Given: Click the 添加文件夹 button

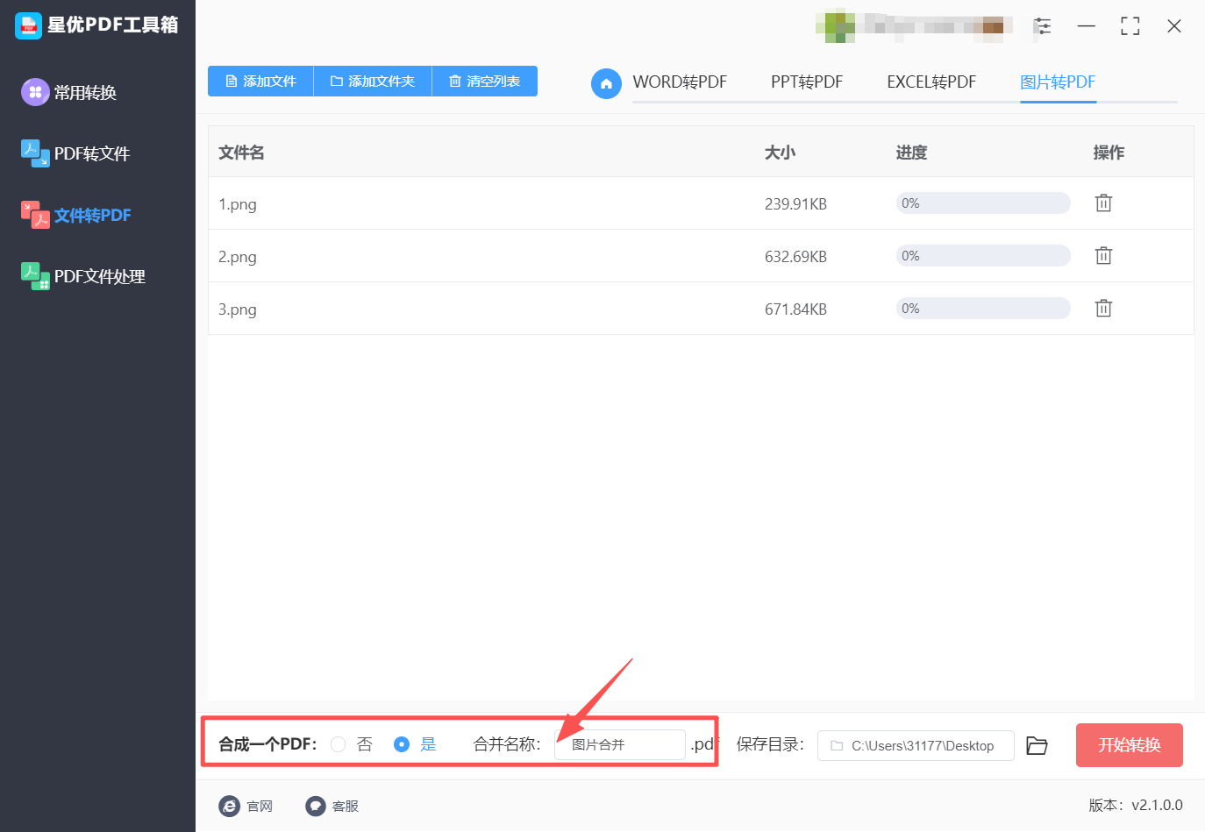Looking at the screenshot, I should click(373, 82).
